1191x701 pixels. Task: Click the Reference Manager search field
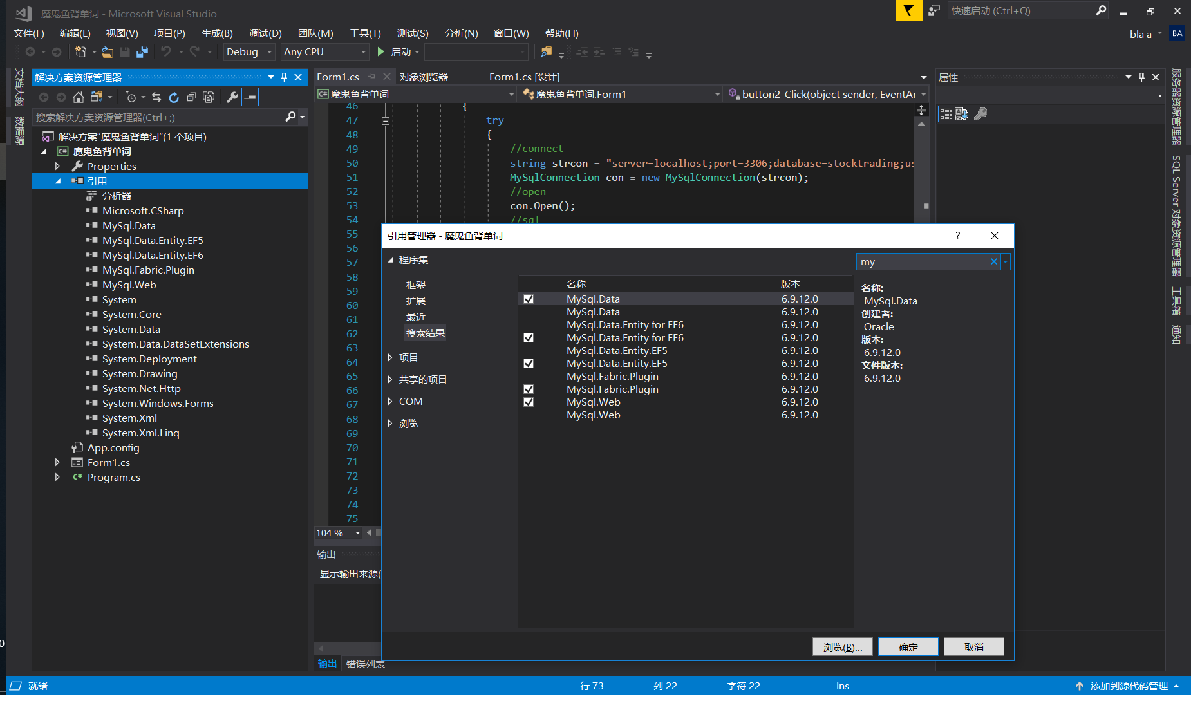point(923,261)
